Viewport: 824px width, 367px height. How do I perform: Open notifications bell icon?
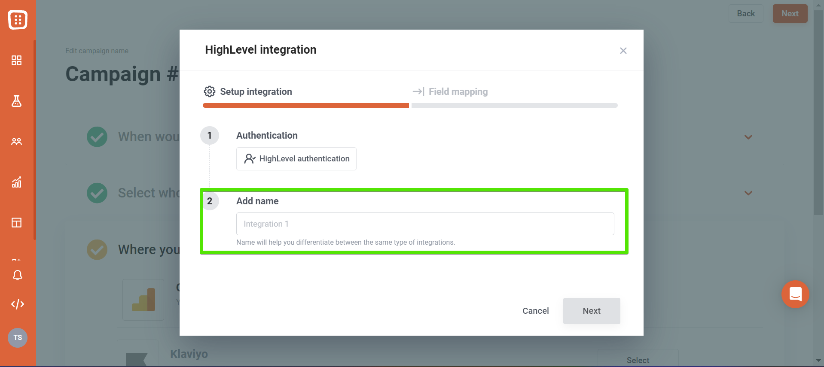coord(17,275)
